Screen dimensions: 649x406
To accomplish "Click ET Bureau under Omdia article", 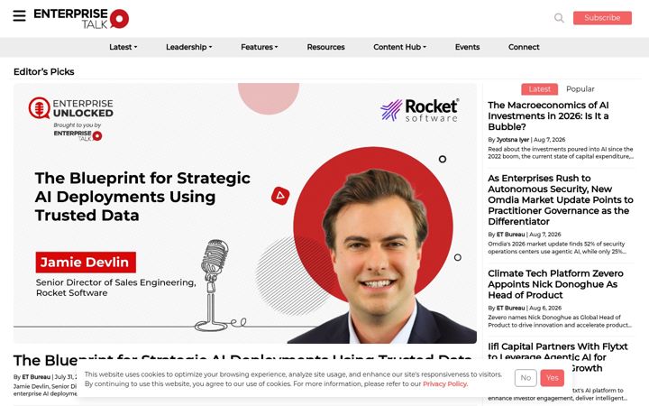I will [x=510, y=235].
